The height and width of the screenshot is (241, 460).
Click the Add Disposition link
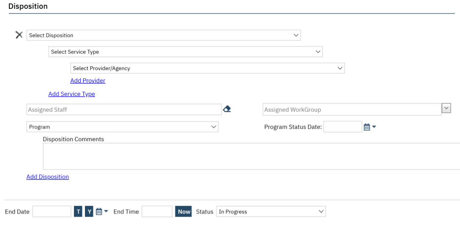click(x=47, y=177)
